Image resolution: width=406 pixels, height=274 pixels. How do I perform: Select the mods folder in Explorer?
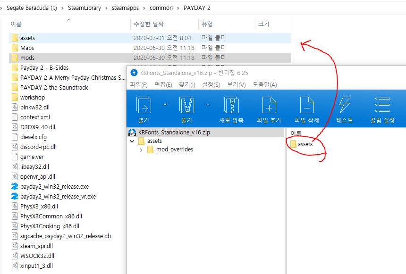150,58
